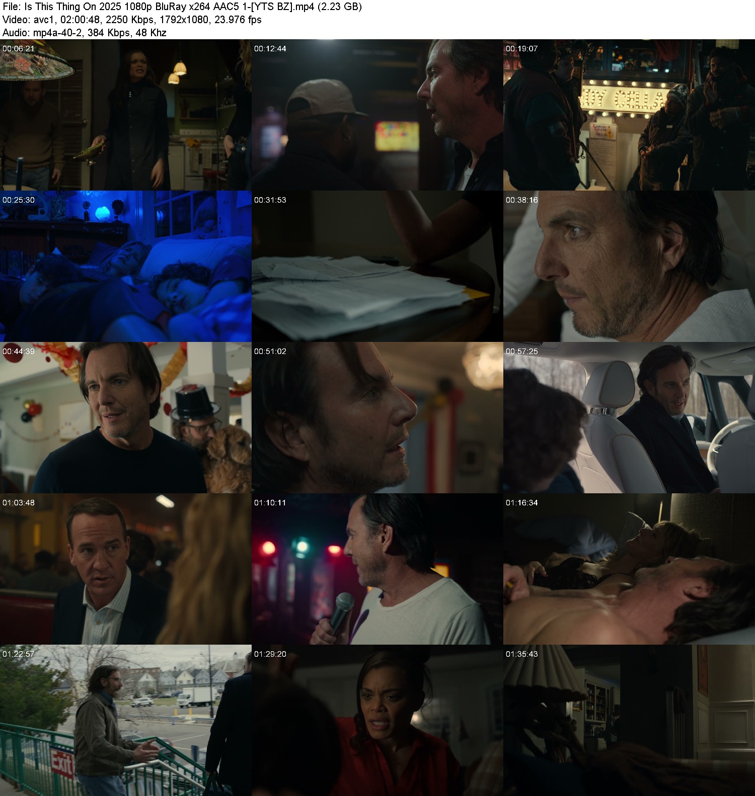This screenshot has height=796, width=755.
Task: Select the close-up face frame at 00:38:16
Action: 629,267
